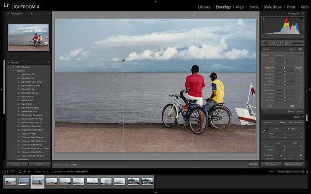This screenshot has height=194, width=311.
Task: Select the graduated filter edit pin
Action: [x=124, y=60]
